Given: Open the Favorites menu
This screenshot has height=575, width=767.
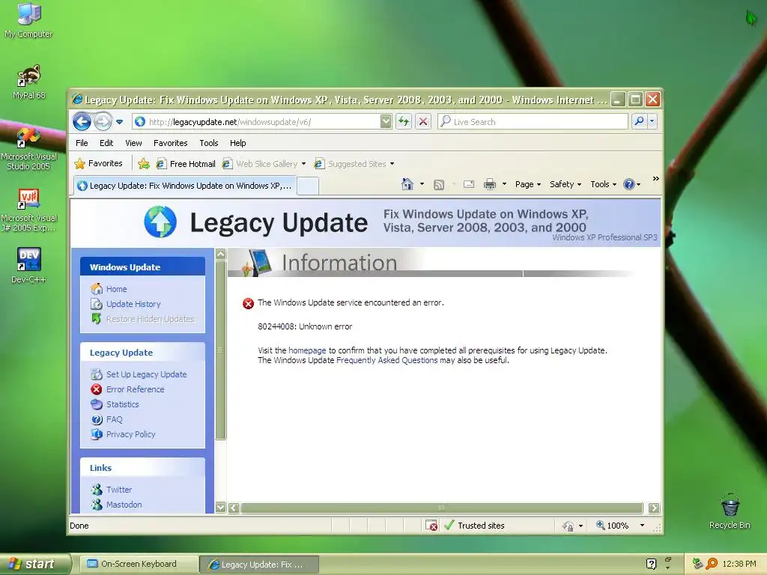Looking at the screenshot, I should (x=170, y=143).
